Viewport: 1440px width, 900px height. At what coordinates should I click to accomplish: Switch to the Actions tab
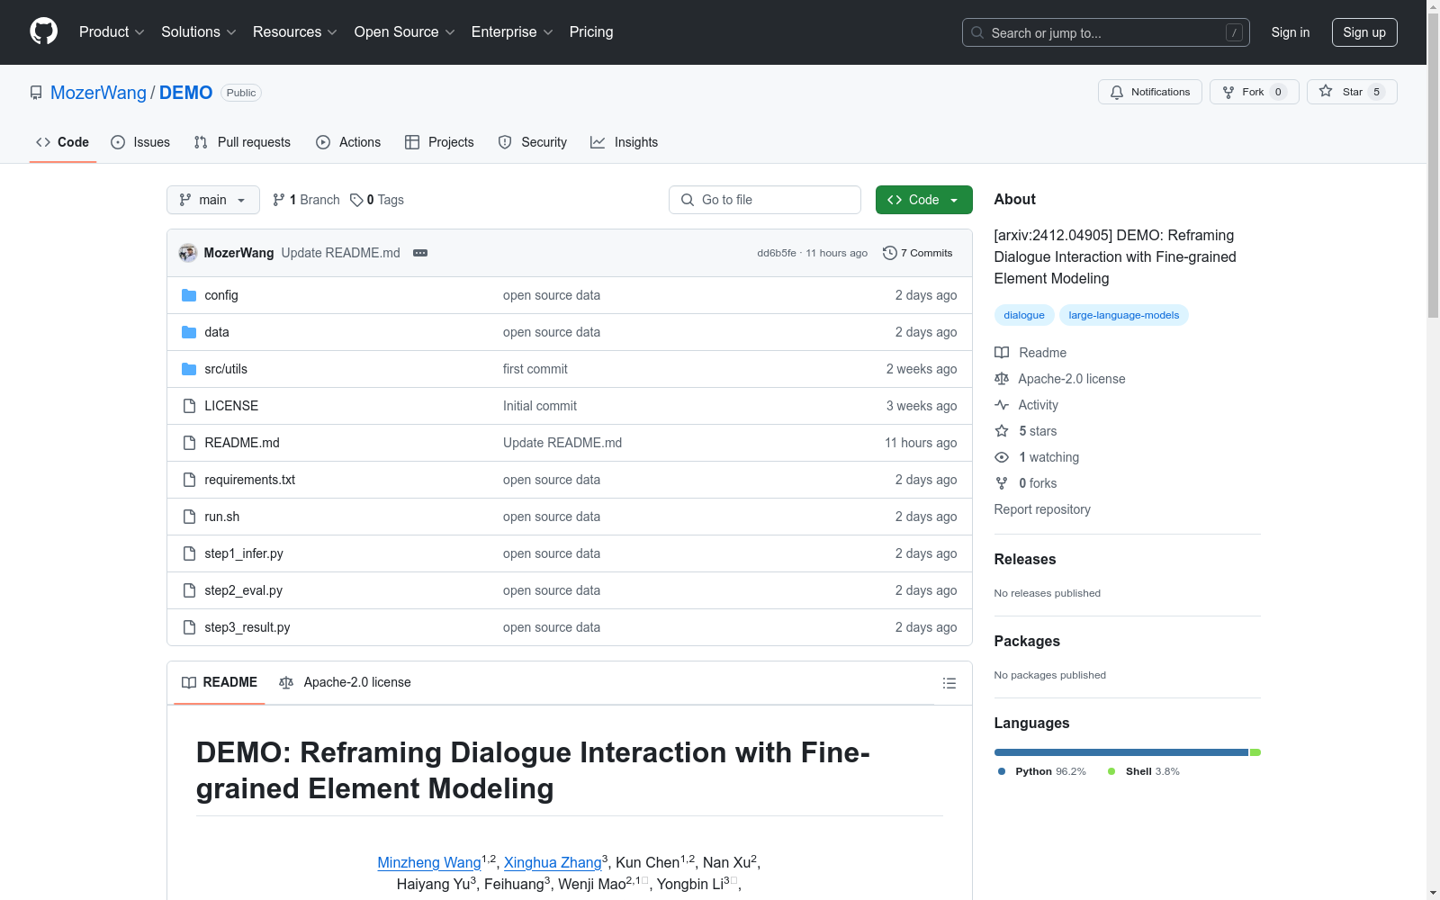348,142
